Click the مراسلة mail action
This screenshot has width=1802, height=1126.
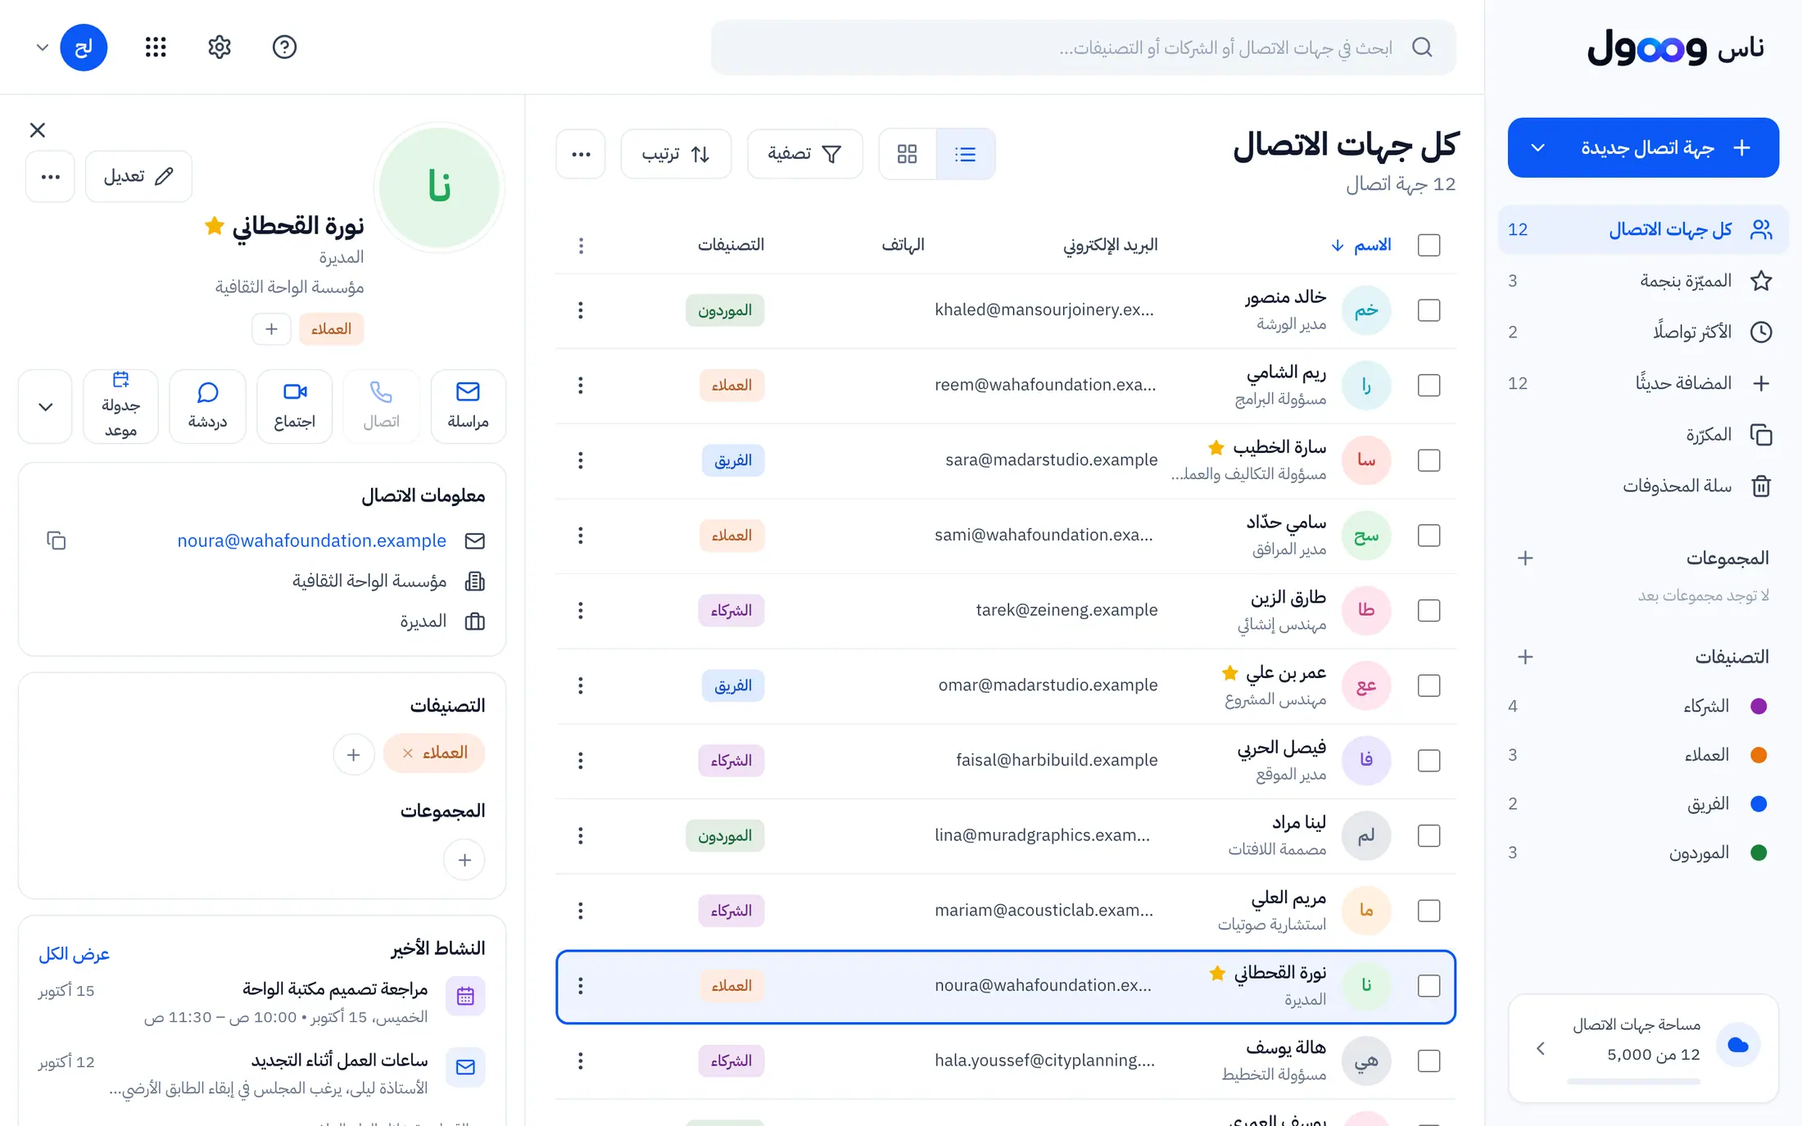468,406
